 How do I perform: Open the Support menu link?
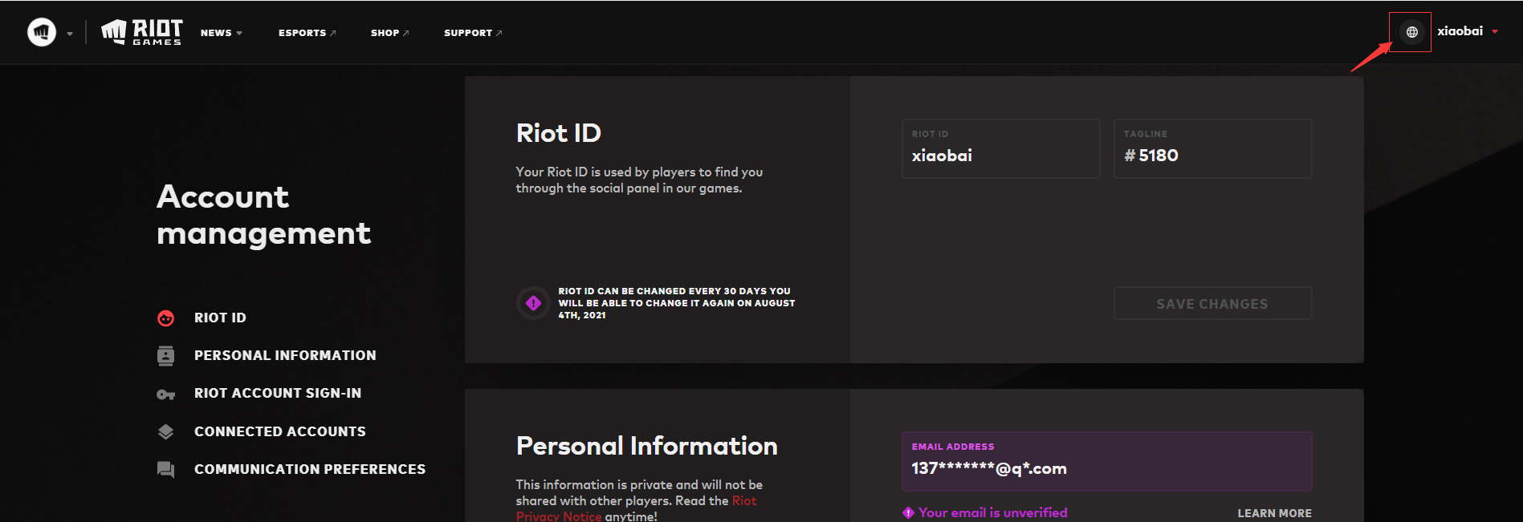point(473,33)
